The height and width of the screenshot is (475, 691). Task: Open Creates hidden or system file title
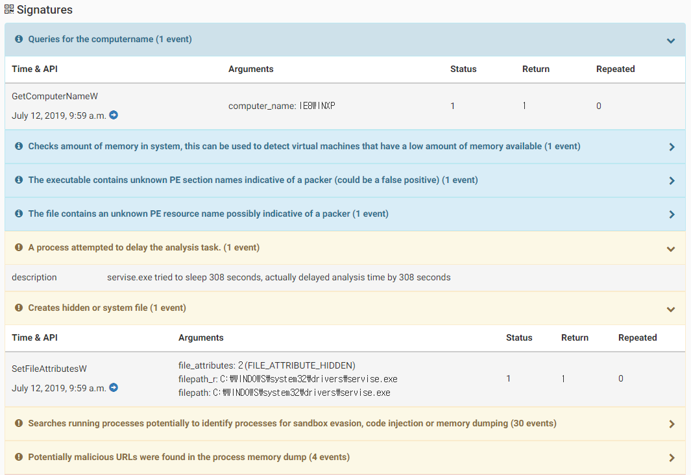(107, 308)
